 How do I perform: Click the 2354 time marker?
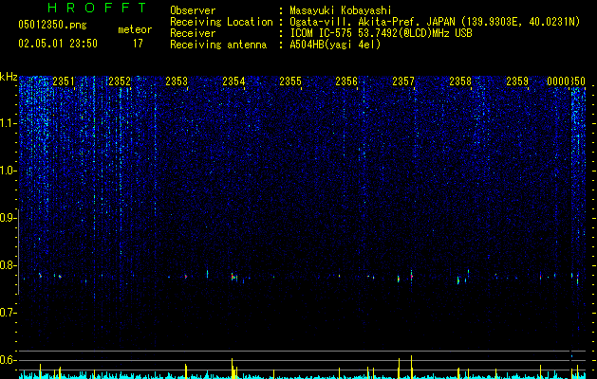[x=233, y=81]
